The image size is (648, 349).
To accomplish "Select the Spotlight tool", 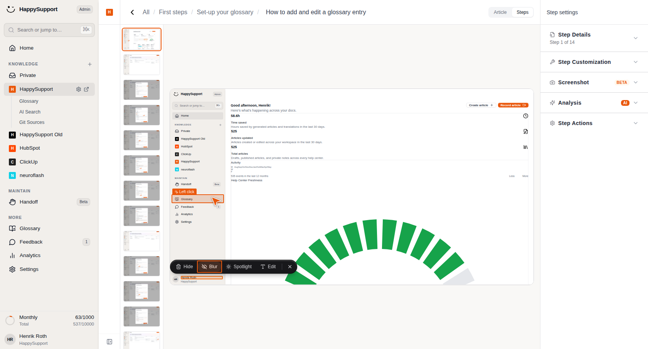I will pos(239,267).
